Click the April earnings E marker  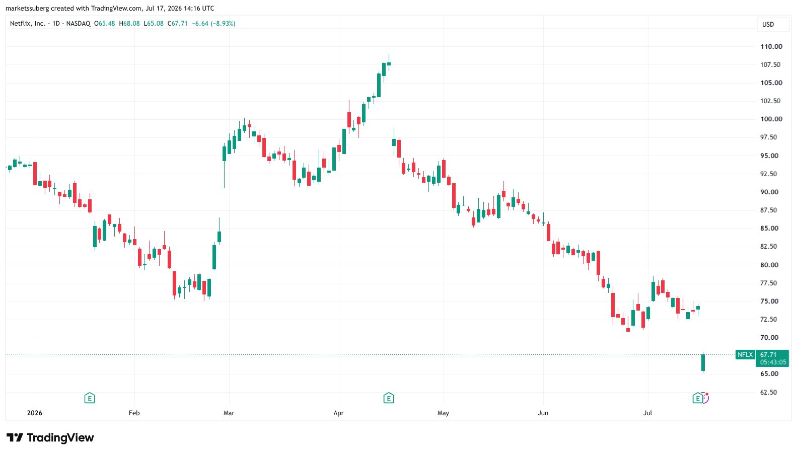(389, 399)
